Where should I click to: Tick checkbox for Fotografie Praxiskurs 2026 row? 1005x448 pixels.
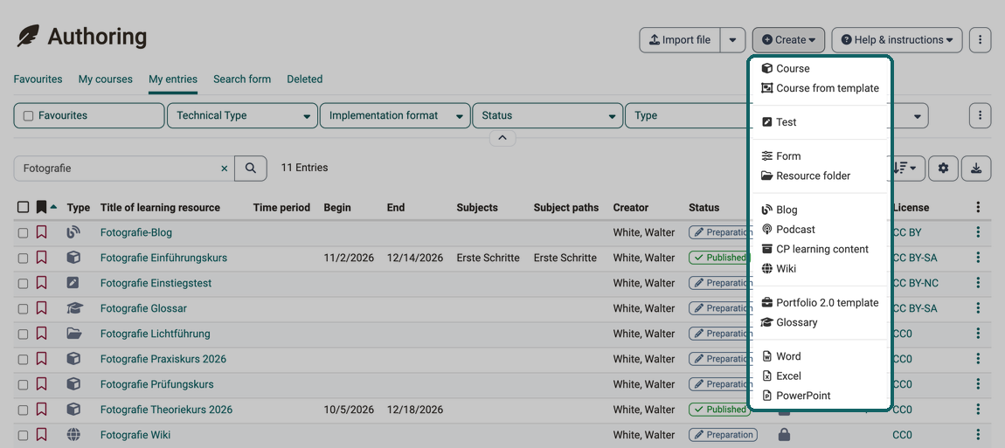tap(23, 360)
